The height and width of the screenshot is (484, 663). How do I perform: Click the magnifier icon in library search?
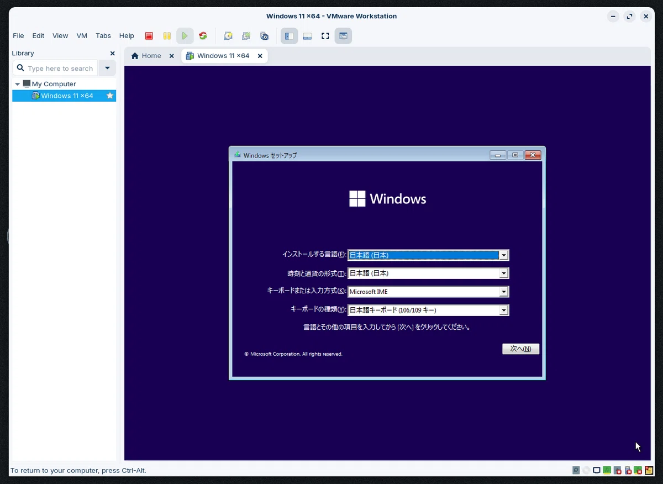20,68
